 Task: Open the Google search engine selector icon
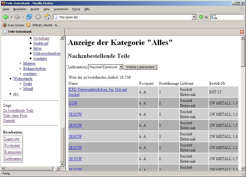point(214,17)
